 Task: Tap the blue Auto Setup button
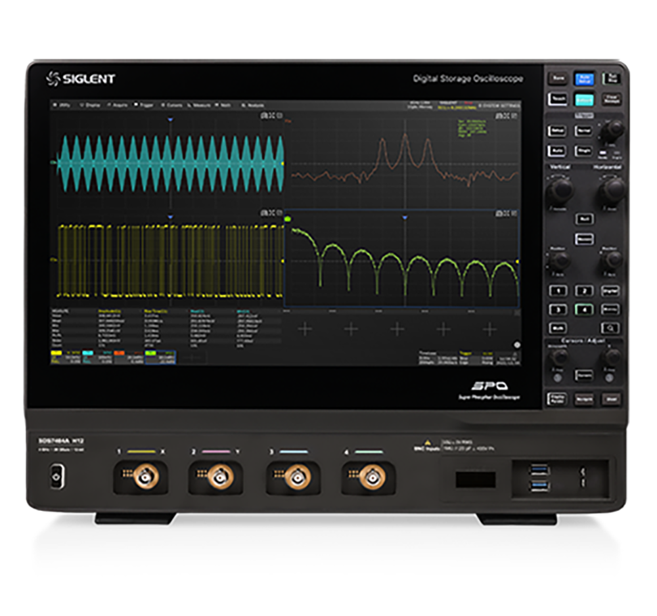(583, 79)
